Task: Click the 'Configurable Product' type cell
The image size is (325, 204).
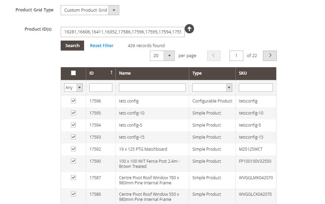Action: click(212, 101)
